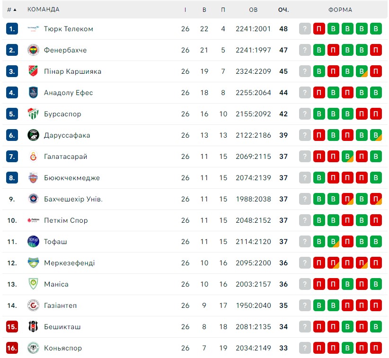Click the Galatasaray team logo
389x358 pixels.
33,157
